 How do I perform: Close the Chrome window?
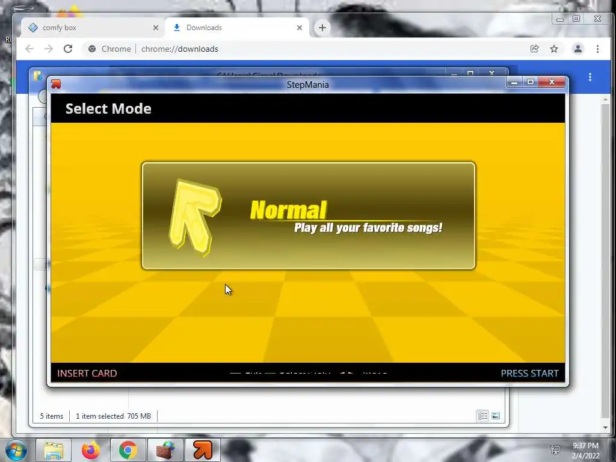597,19
